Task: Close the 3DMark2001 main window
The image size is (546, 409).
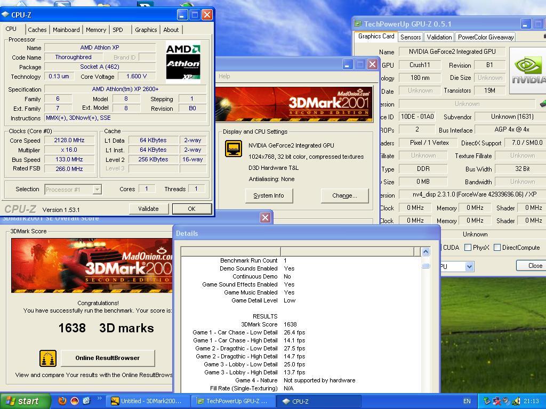Action: 372,64
